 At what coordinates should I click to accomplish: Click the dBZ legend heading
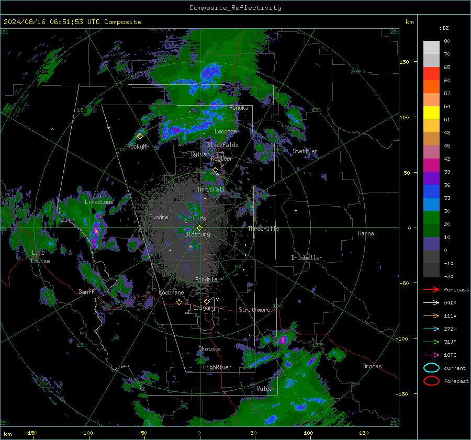[444, 28]
